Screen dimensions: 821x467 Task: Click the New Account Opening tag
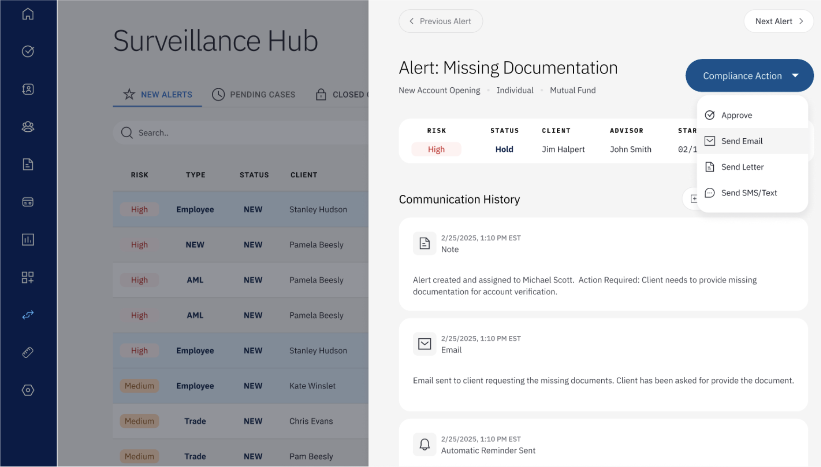coord(439,90)
